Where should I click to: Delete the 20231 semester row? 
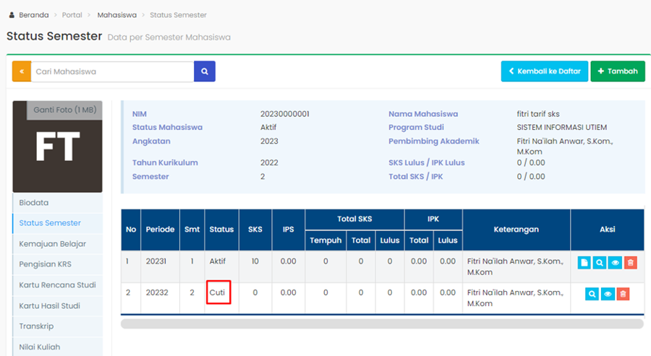631,263
